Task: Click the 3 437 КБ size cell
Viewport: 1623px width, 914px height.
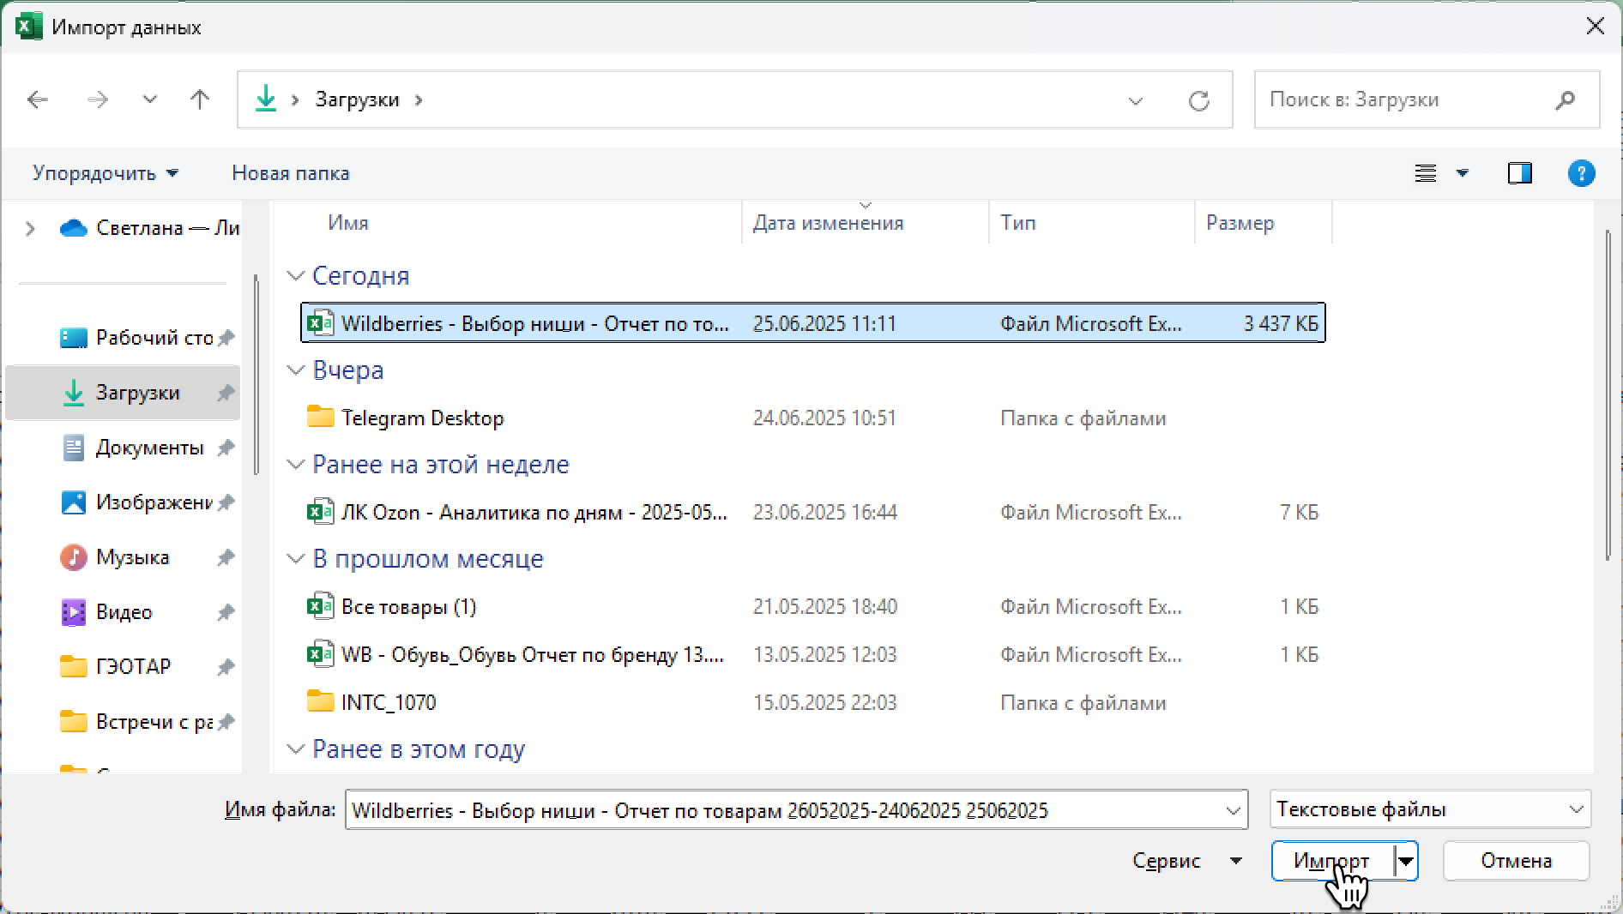Action: click(x=1281, y=323)
